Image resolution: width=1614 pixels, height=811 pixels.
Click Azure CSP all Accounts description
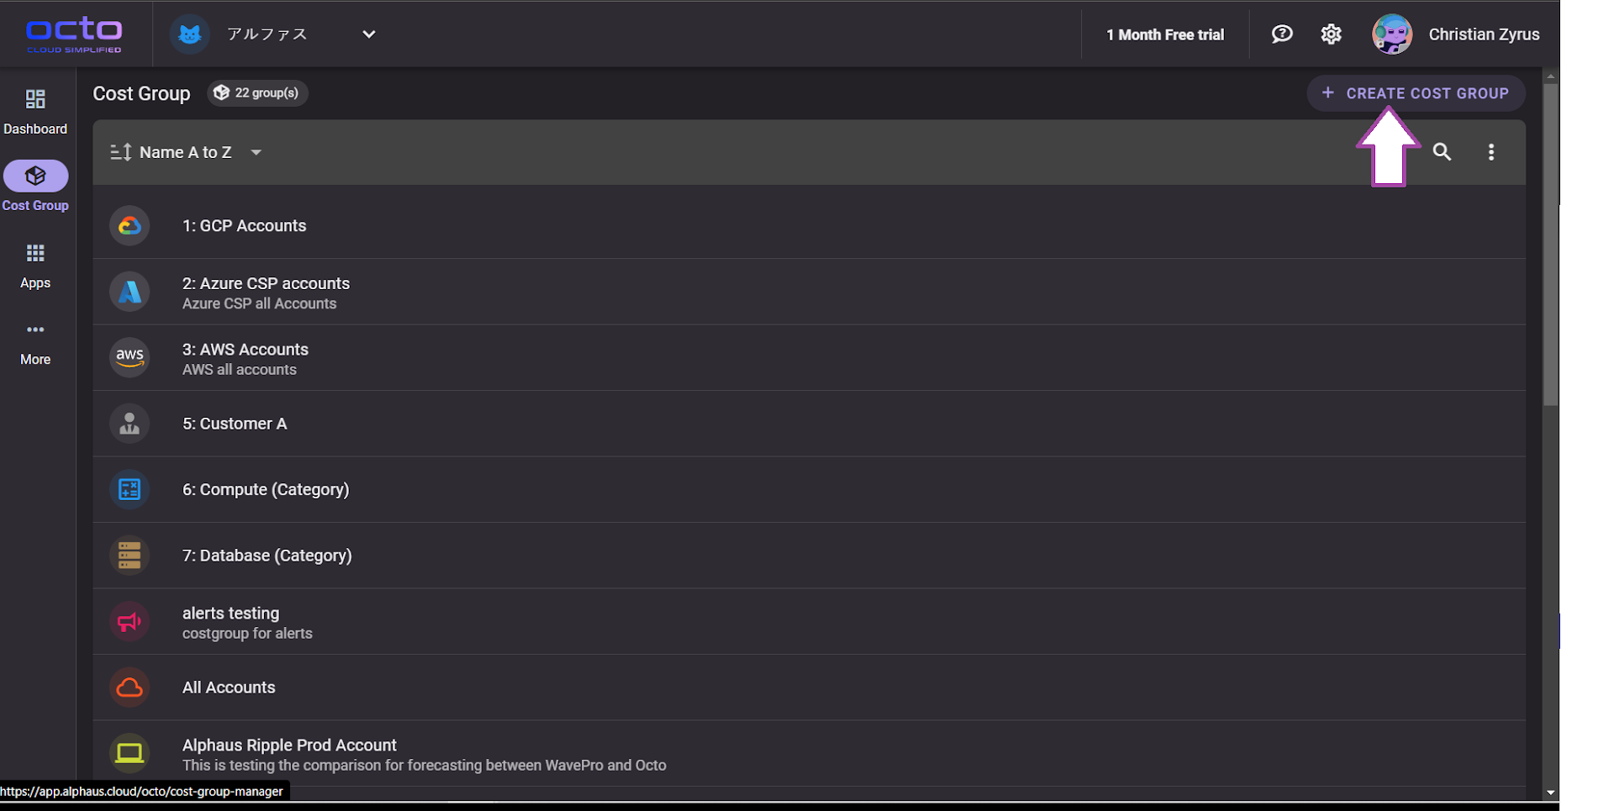click(x=259, y=304)
